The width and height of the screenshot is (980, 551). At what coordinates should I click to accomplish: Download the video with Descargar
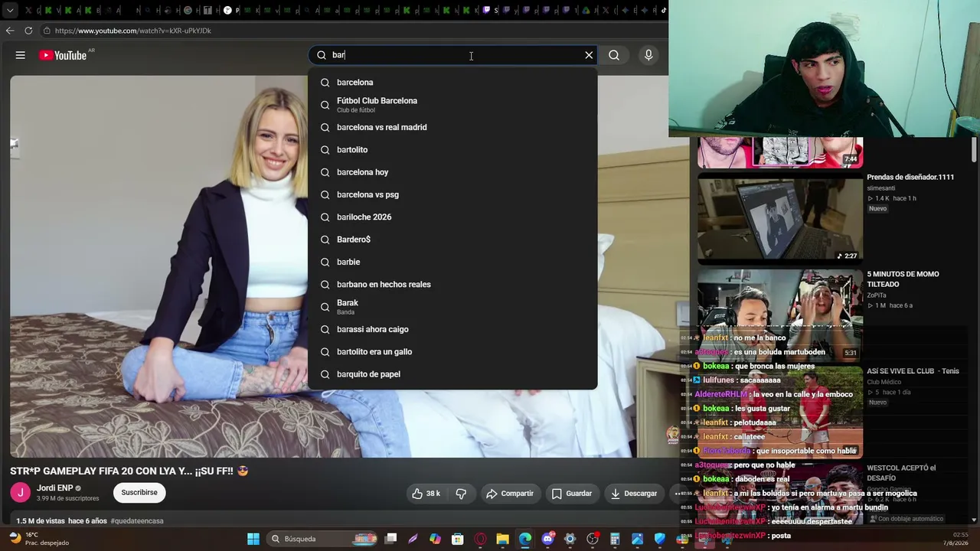point(634,494)
